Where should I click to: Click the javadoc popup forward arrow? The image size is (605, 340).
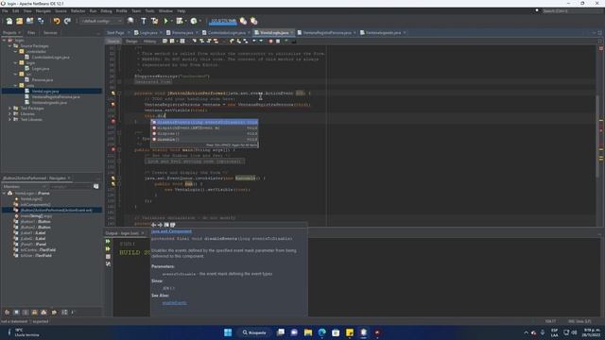[160, 225]
